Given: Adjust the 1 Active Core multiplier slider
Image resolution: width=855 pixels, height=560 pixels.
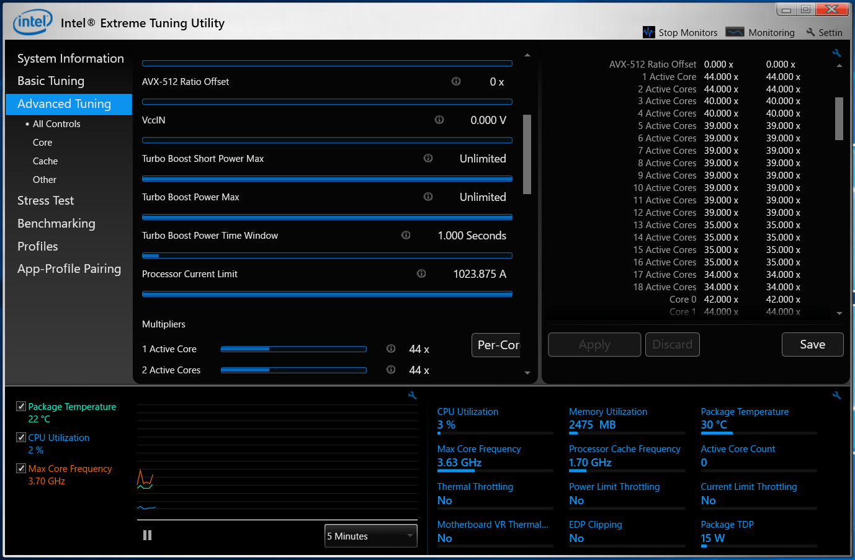Looking at the screenshot, I should click(x=293, y=349).
